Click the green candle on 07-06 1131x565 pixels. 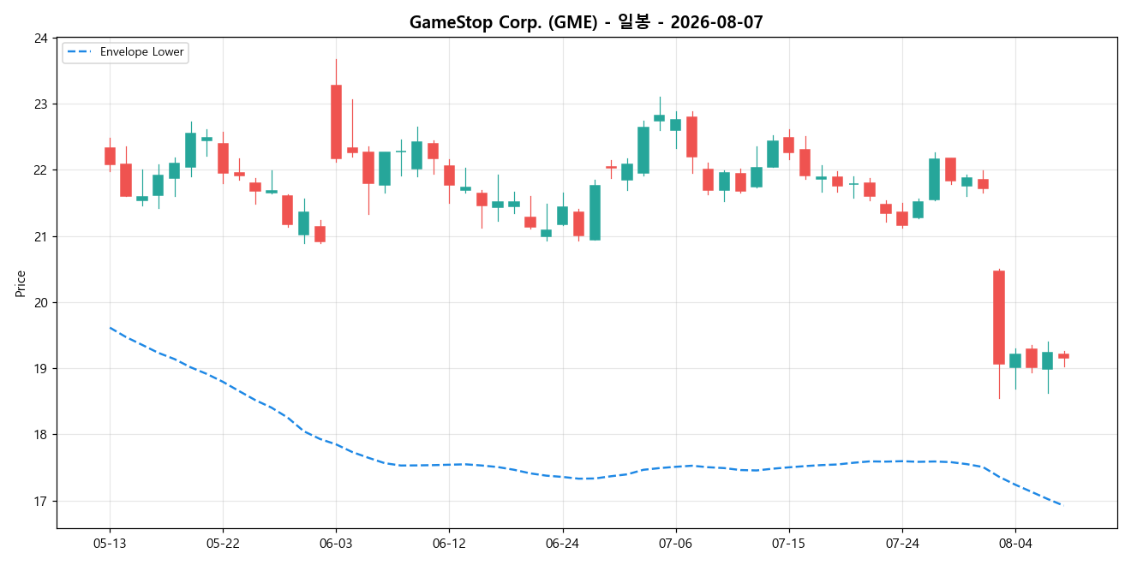(x=675, y=125)
